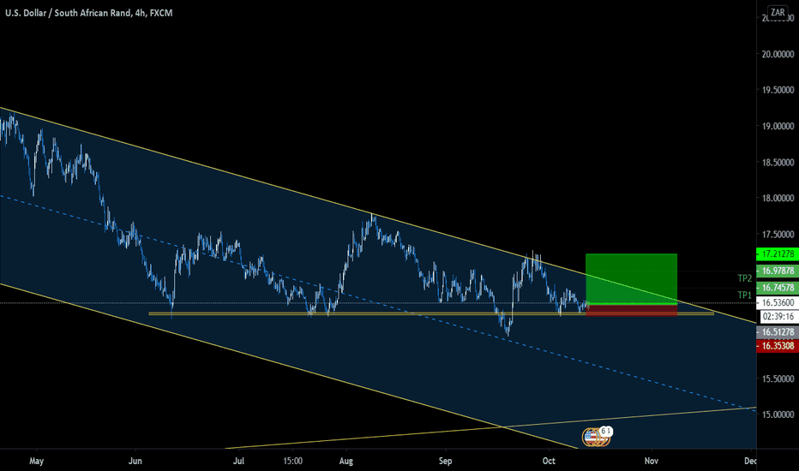Click the 17.50000 price axis label
Viewport: 799px width, 471px height.
778,235
